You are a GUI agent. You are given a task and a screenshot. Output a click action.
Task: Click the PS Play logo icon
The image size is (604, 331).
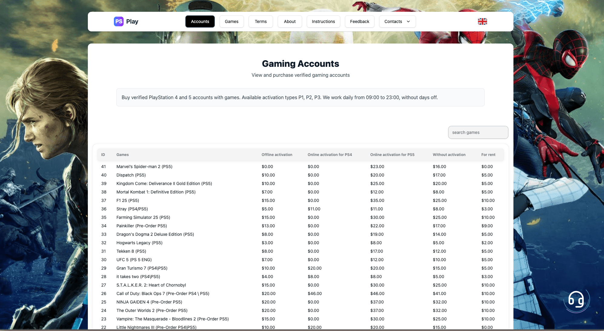119,21
